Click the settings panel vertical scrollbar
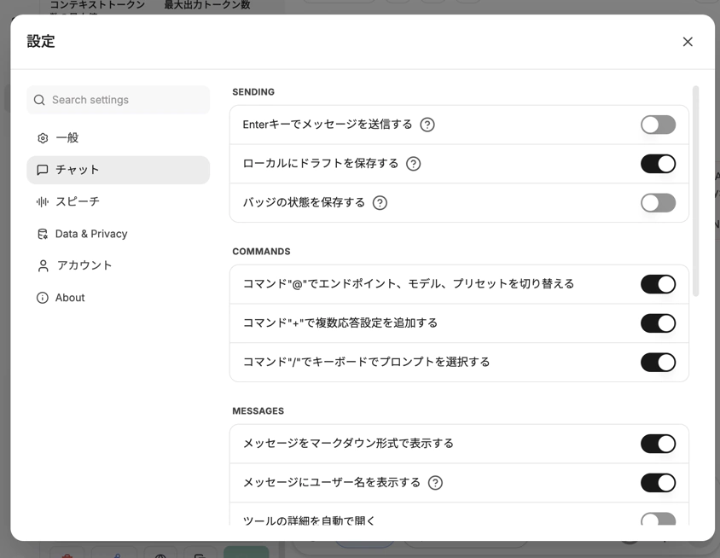The width and height of the screenshot is (720, 558). [695, 191]
